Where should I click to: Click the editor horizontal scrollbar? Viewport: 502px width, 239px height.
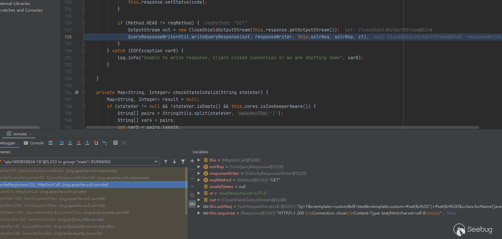281,127
